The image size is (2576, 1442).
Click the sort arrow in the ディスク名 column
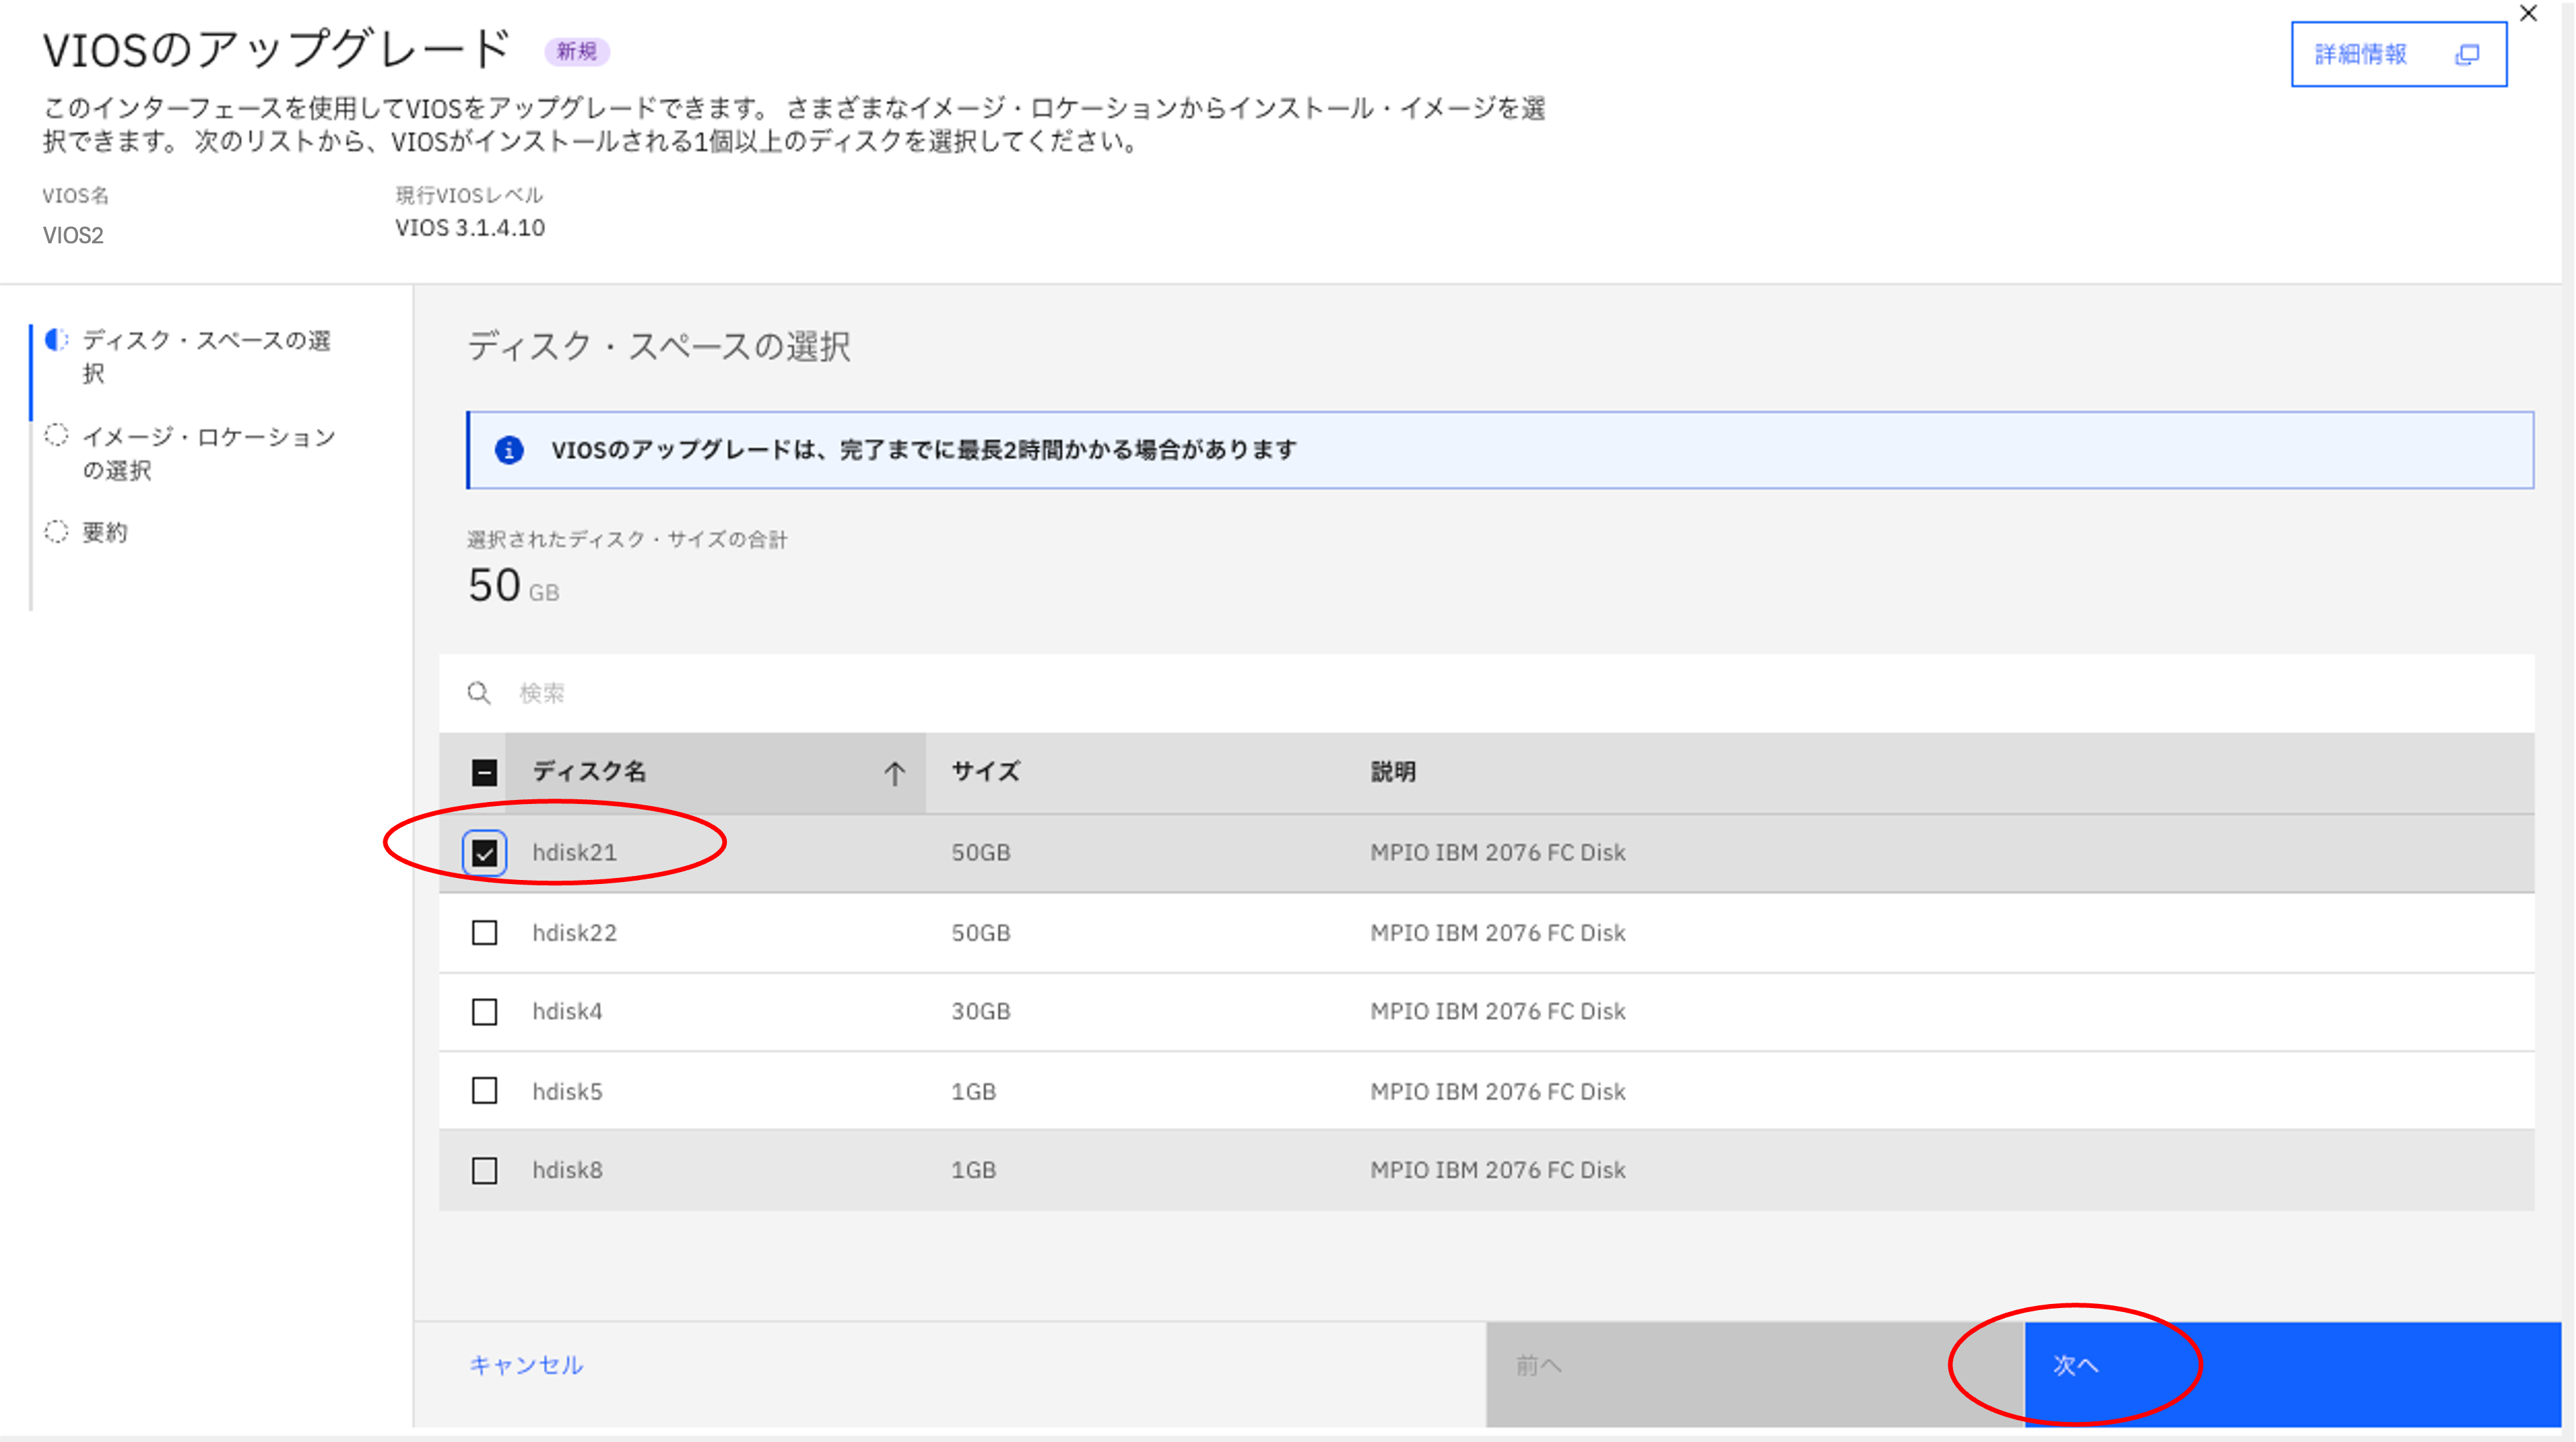(894, 772)
